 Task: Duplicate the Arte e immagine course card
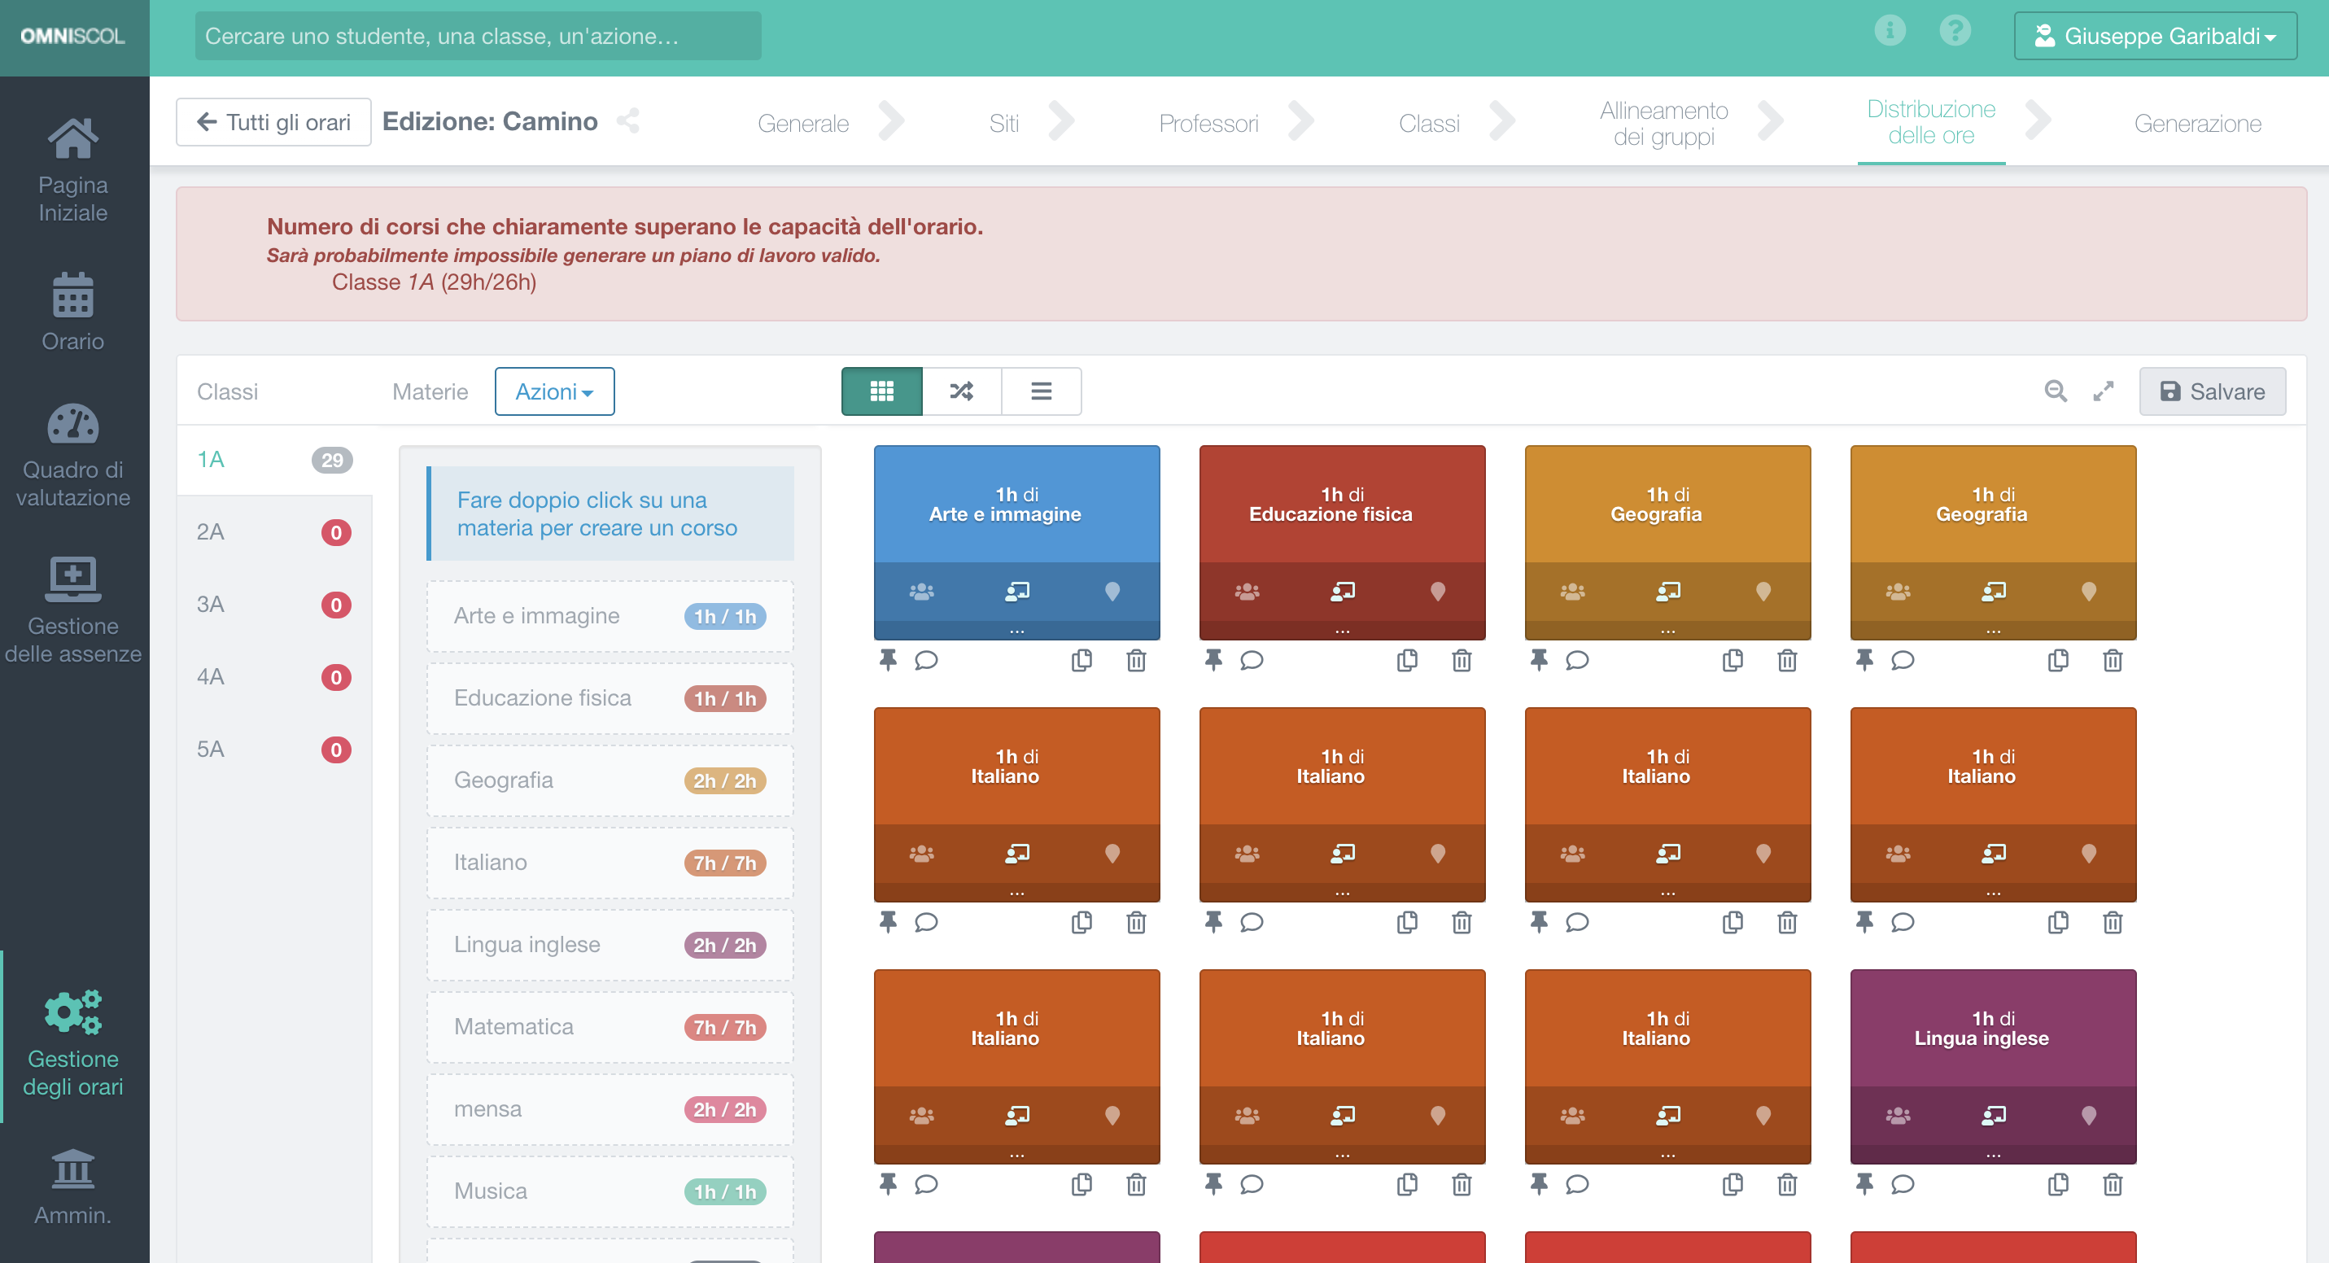[1081, 661]
